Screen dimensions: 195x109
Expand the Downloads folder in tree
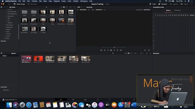[5, 27]
